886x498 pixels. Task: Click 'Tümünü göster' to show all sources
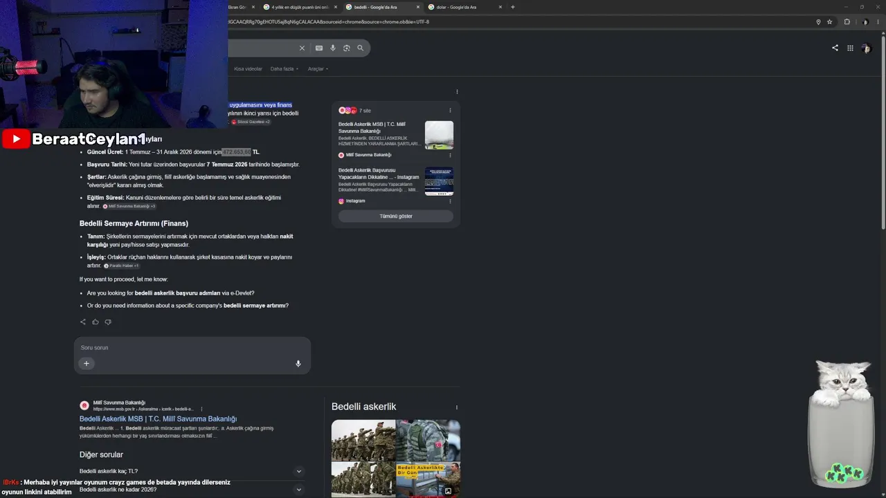click(396, 216)
